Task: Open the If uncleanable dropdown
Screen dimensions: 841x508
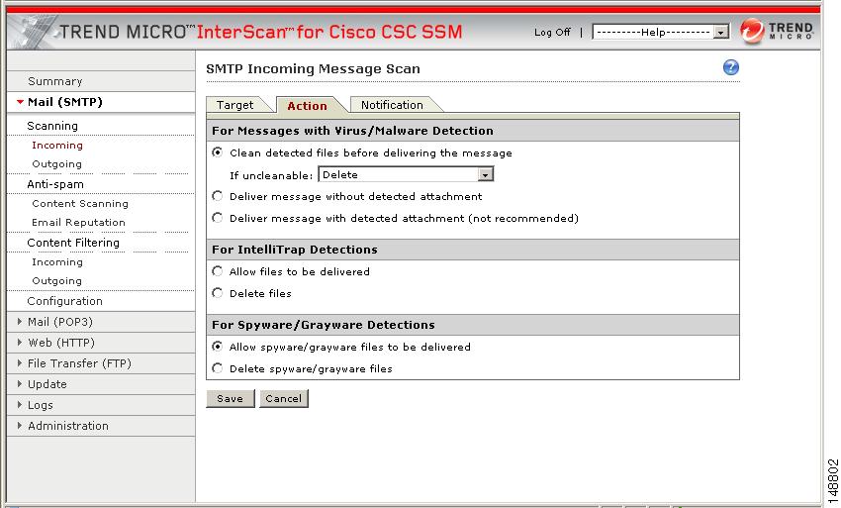Action: pyautogui.click(x=406, y=174)
